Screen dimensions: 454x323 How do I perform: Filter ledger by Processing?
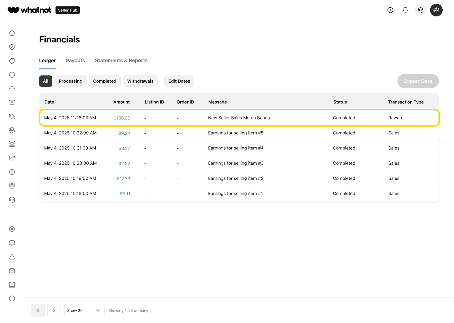pyautogui.click(x=70, y=81)
